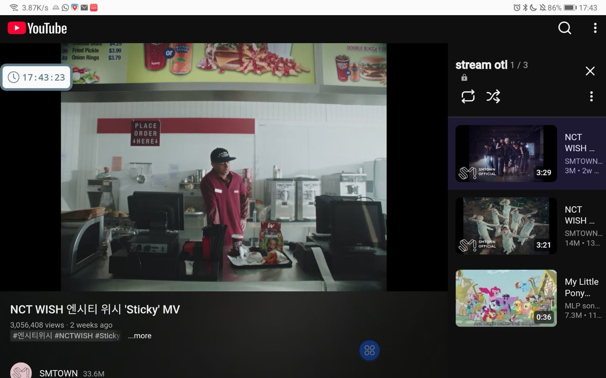Open the #Sticky hashtag
606x378 pixels.
point(107,336)
